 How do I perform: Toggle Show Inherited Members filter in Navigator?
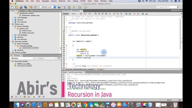click(12, 97)
